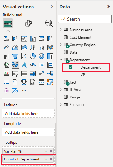113x167 pixels.
Task: Expand the Country Region table
Action: pos(61,45)
